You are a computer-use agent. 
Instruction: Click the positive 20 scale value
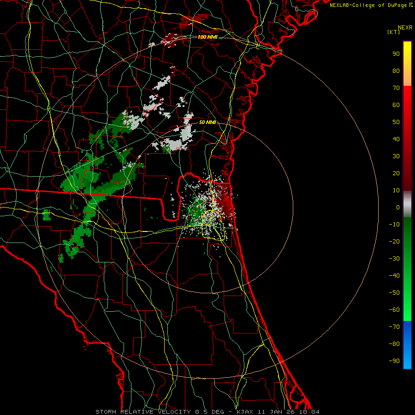[x=396, y=173]
